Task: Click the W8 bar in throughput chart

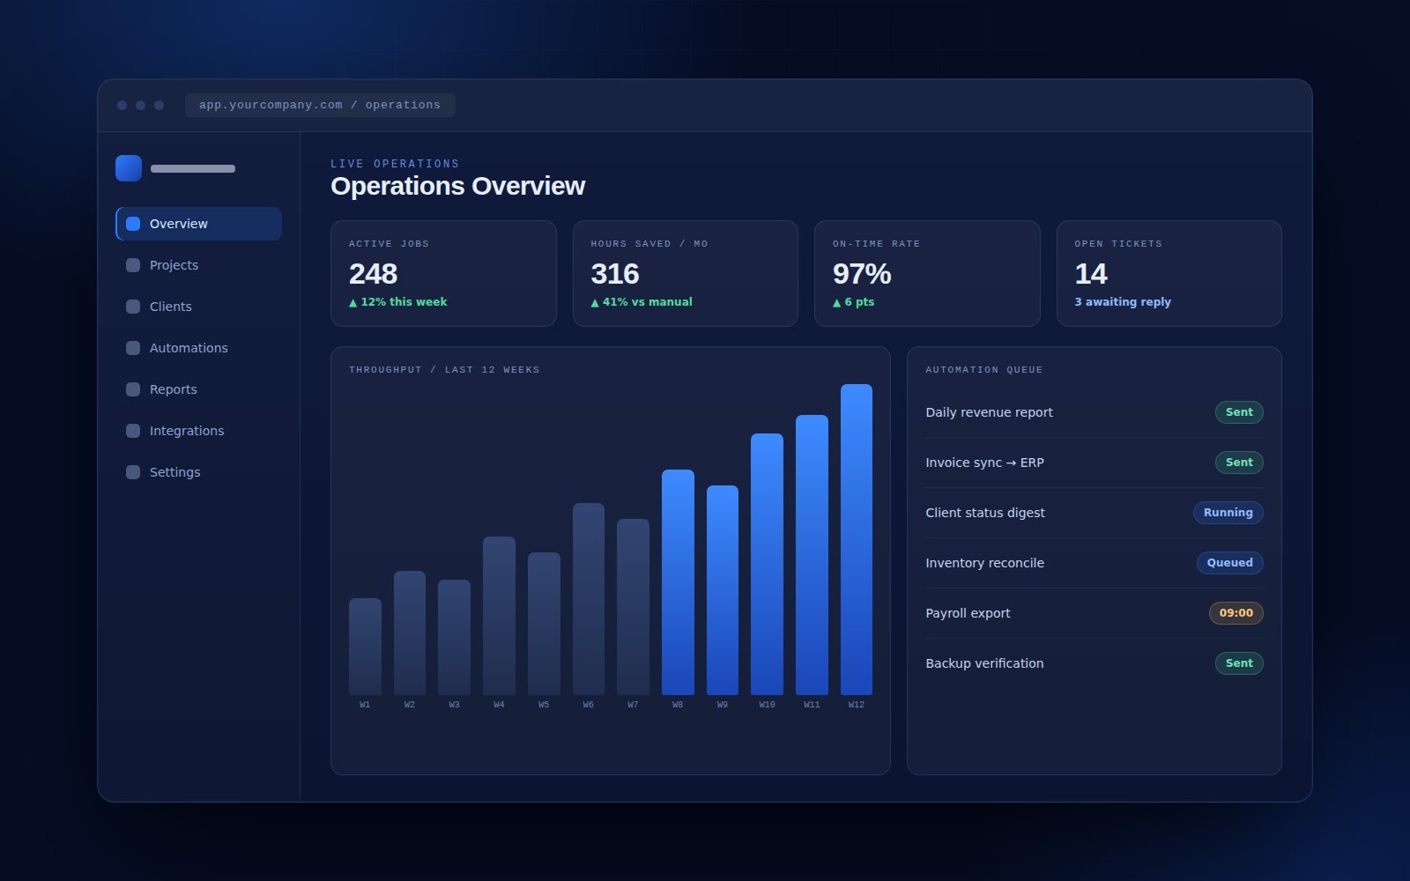Action: (x=678, y=582)
